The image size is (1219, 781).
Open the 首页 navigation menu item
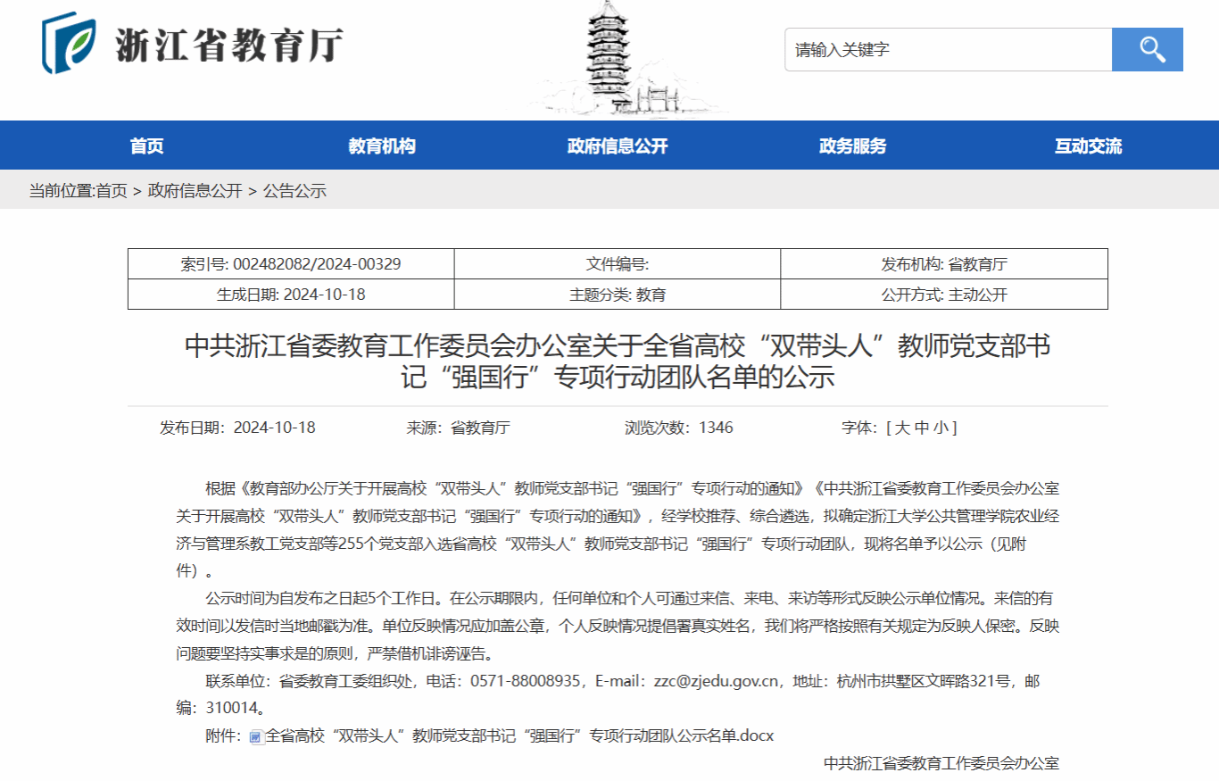[147, 146]
